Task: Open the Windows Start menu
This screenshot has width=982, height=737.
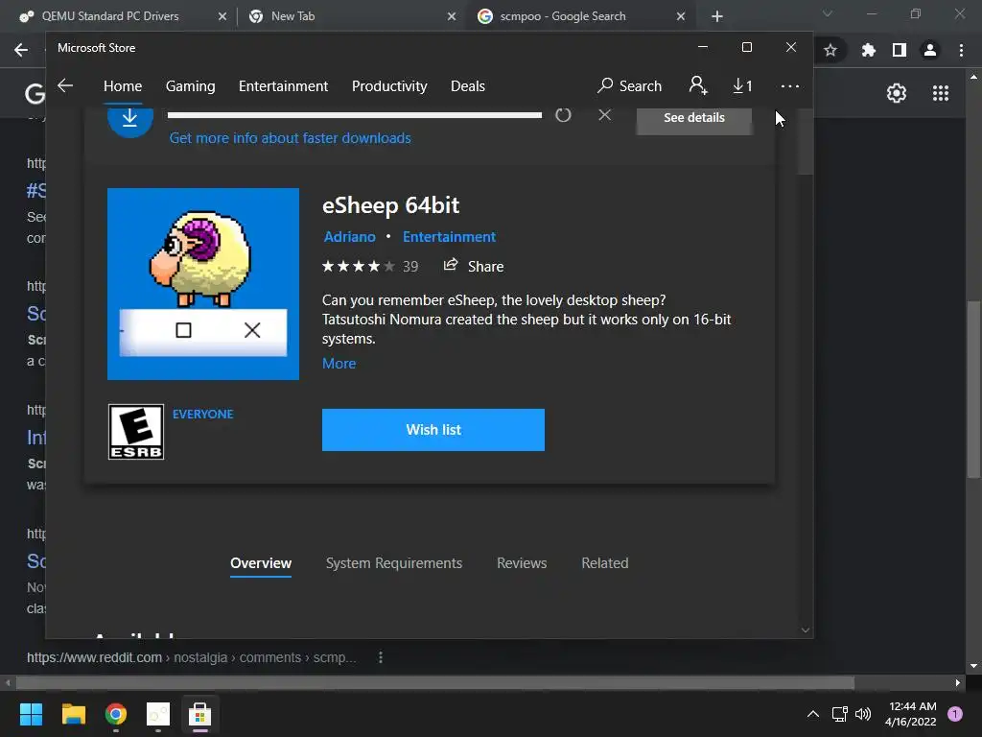Action: [x=31, y=714]
